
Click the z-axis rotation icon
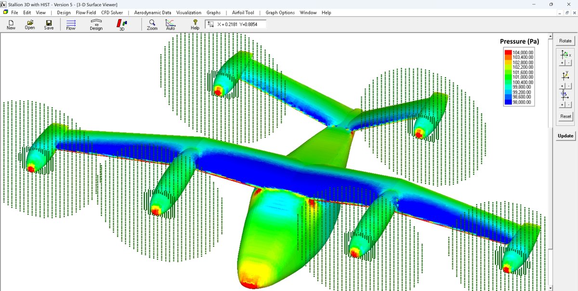[x=565, y=95]
